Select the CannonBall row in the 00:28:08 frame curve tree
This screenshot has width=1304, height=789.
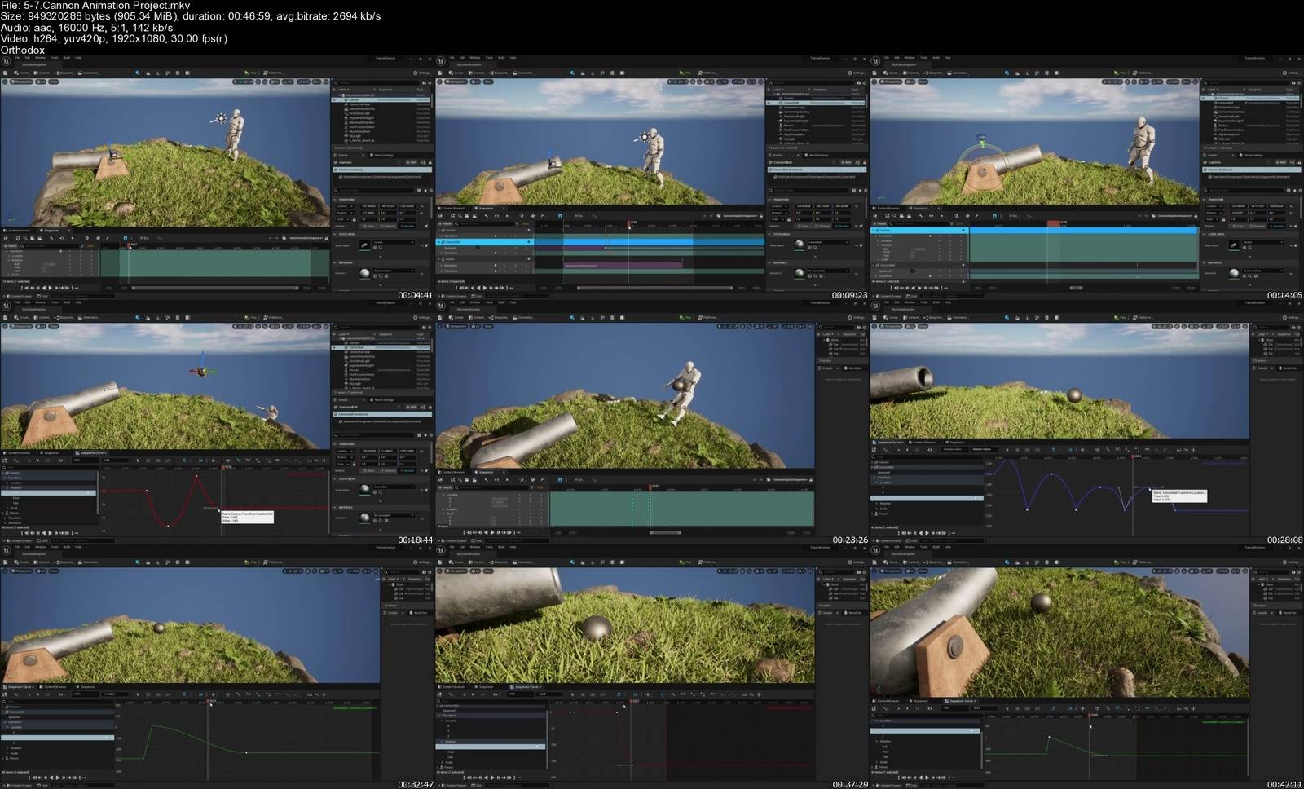pos(926,467)
